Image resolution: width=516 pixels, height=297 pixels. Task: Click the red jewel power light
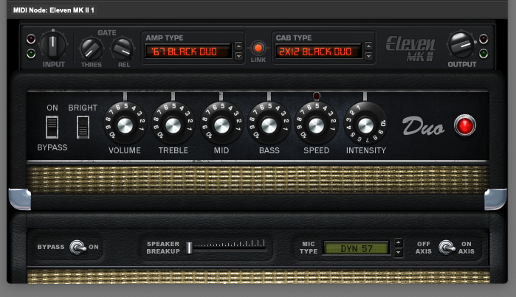coord(464,125)
